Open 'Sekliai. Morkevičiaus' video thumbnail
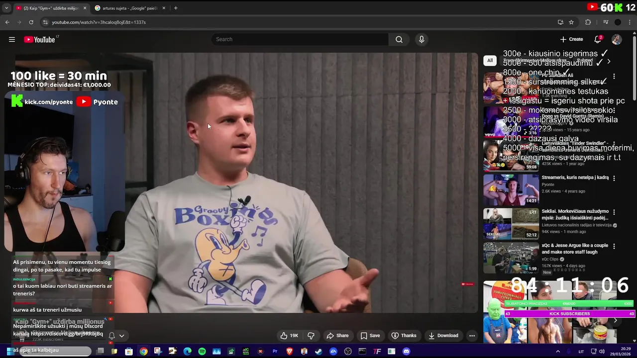The width and height of the screenshot is (637, 358). [511, 223]
